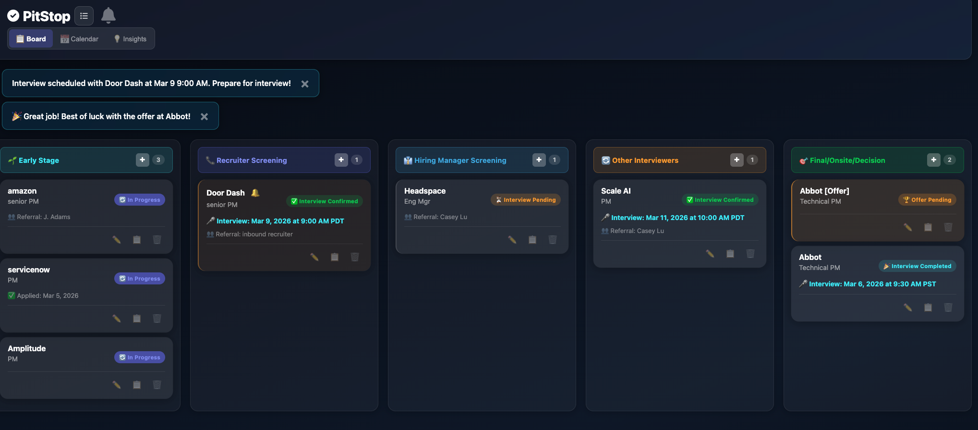The width and height of the screenshot is (978, 430).
Task: Delete the Abbot Interview Completed card
Action: [948, 307]
